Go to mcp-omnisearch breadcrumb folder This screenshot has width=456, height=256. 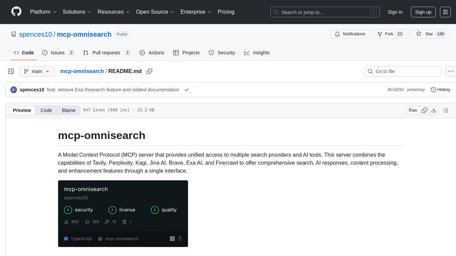point(82,71)
